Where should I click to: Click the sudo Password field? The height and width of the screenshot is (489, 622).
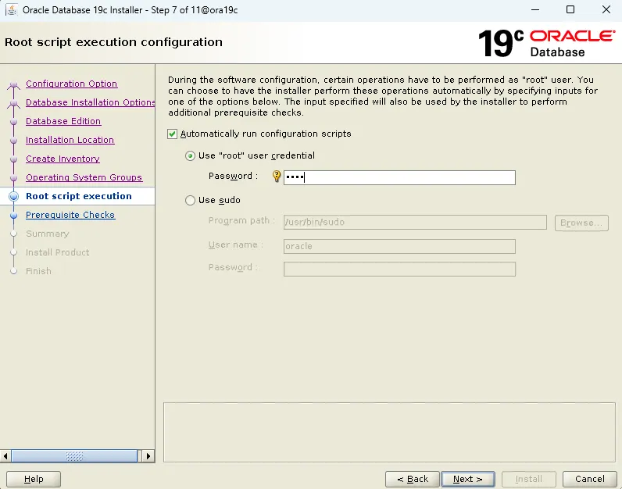click(x=399, y=269)
